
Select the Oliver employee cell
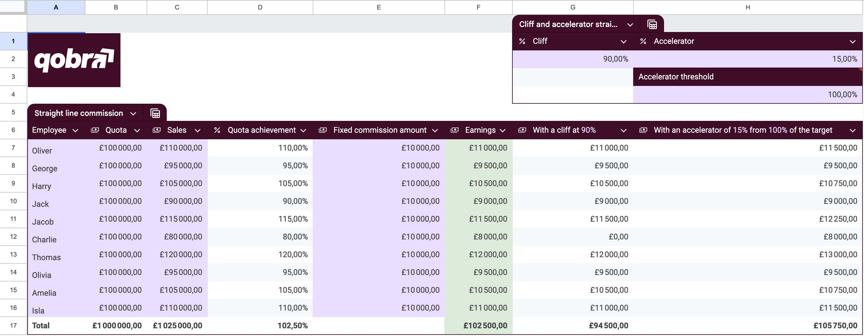(x=56, y=148)
